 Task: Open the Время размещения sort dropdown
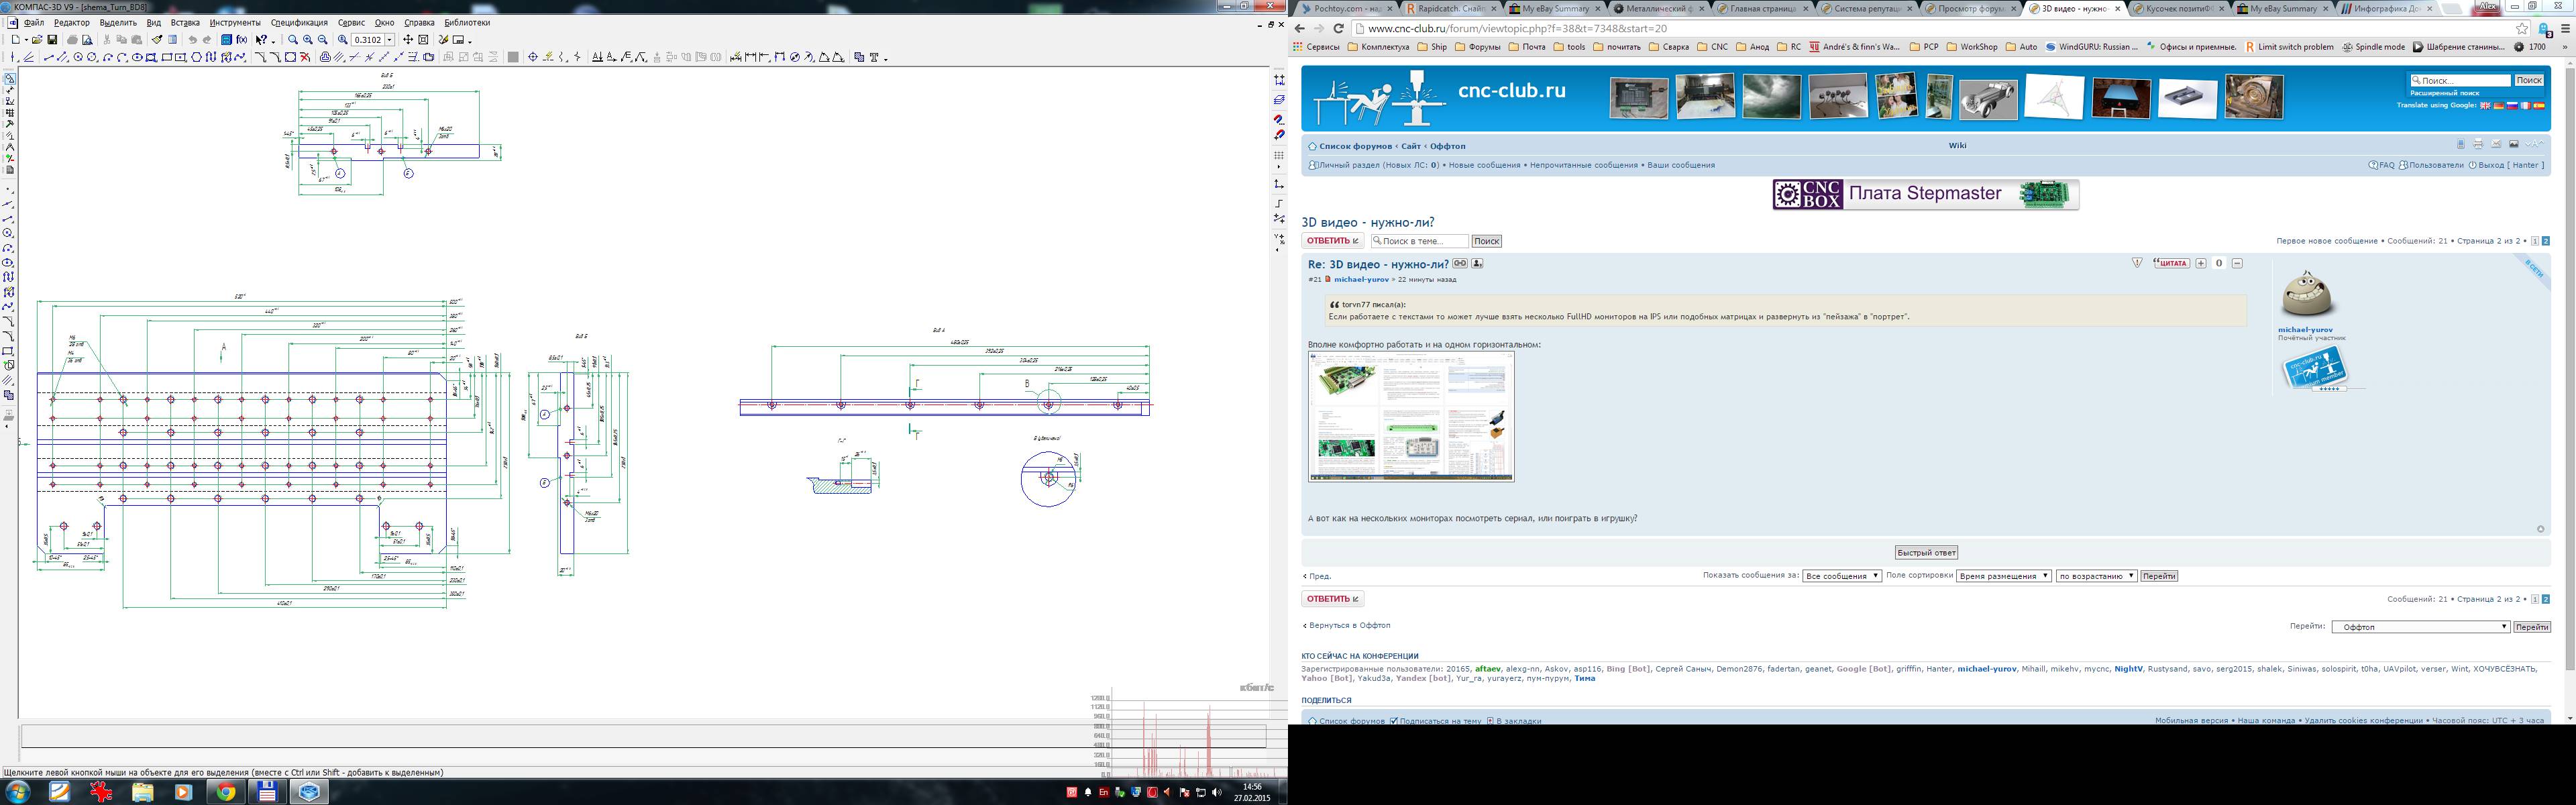tap(2003, 576)
